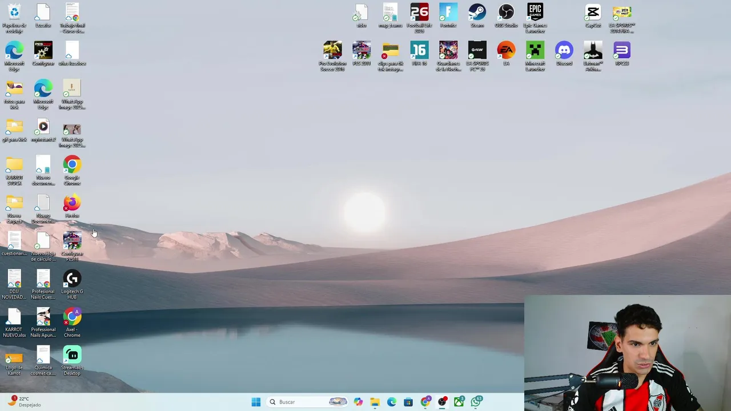This screenshot has width=731, height=411.
Task: Open the sider file icon
Action: pyautogui.click(x=361, y=15)
